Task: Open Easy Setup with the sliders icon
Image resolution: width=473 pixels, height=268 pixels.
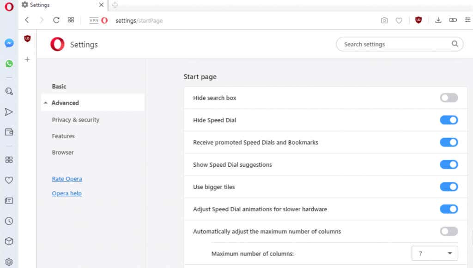Action: [x=467, y=20]
